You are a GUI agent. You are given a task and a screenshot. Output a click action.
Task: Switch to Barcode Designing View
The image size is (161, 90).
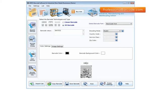[x=32, y=70]
